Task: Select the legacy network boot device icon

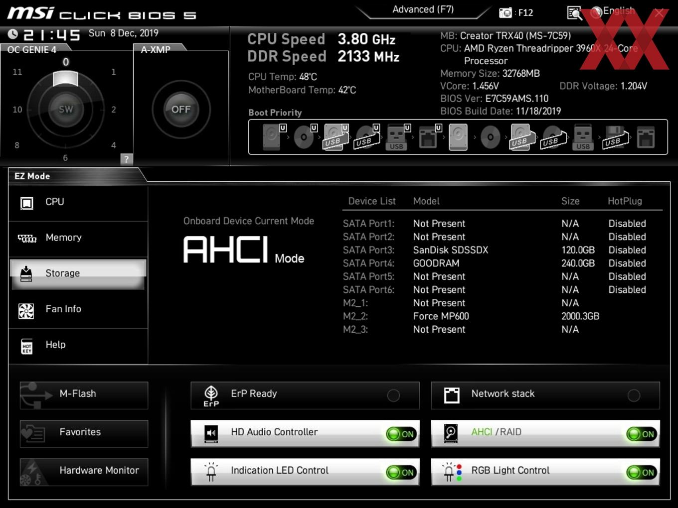Action: 646,137
